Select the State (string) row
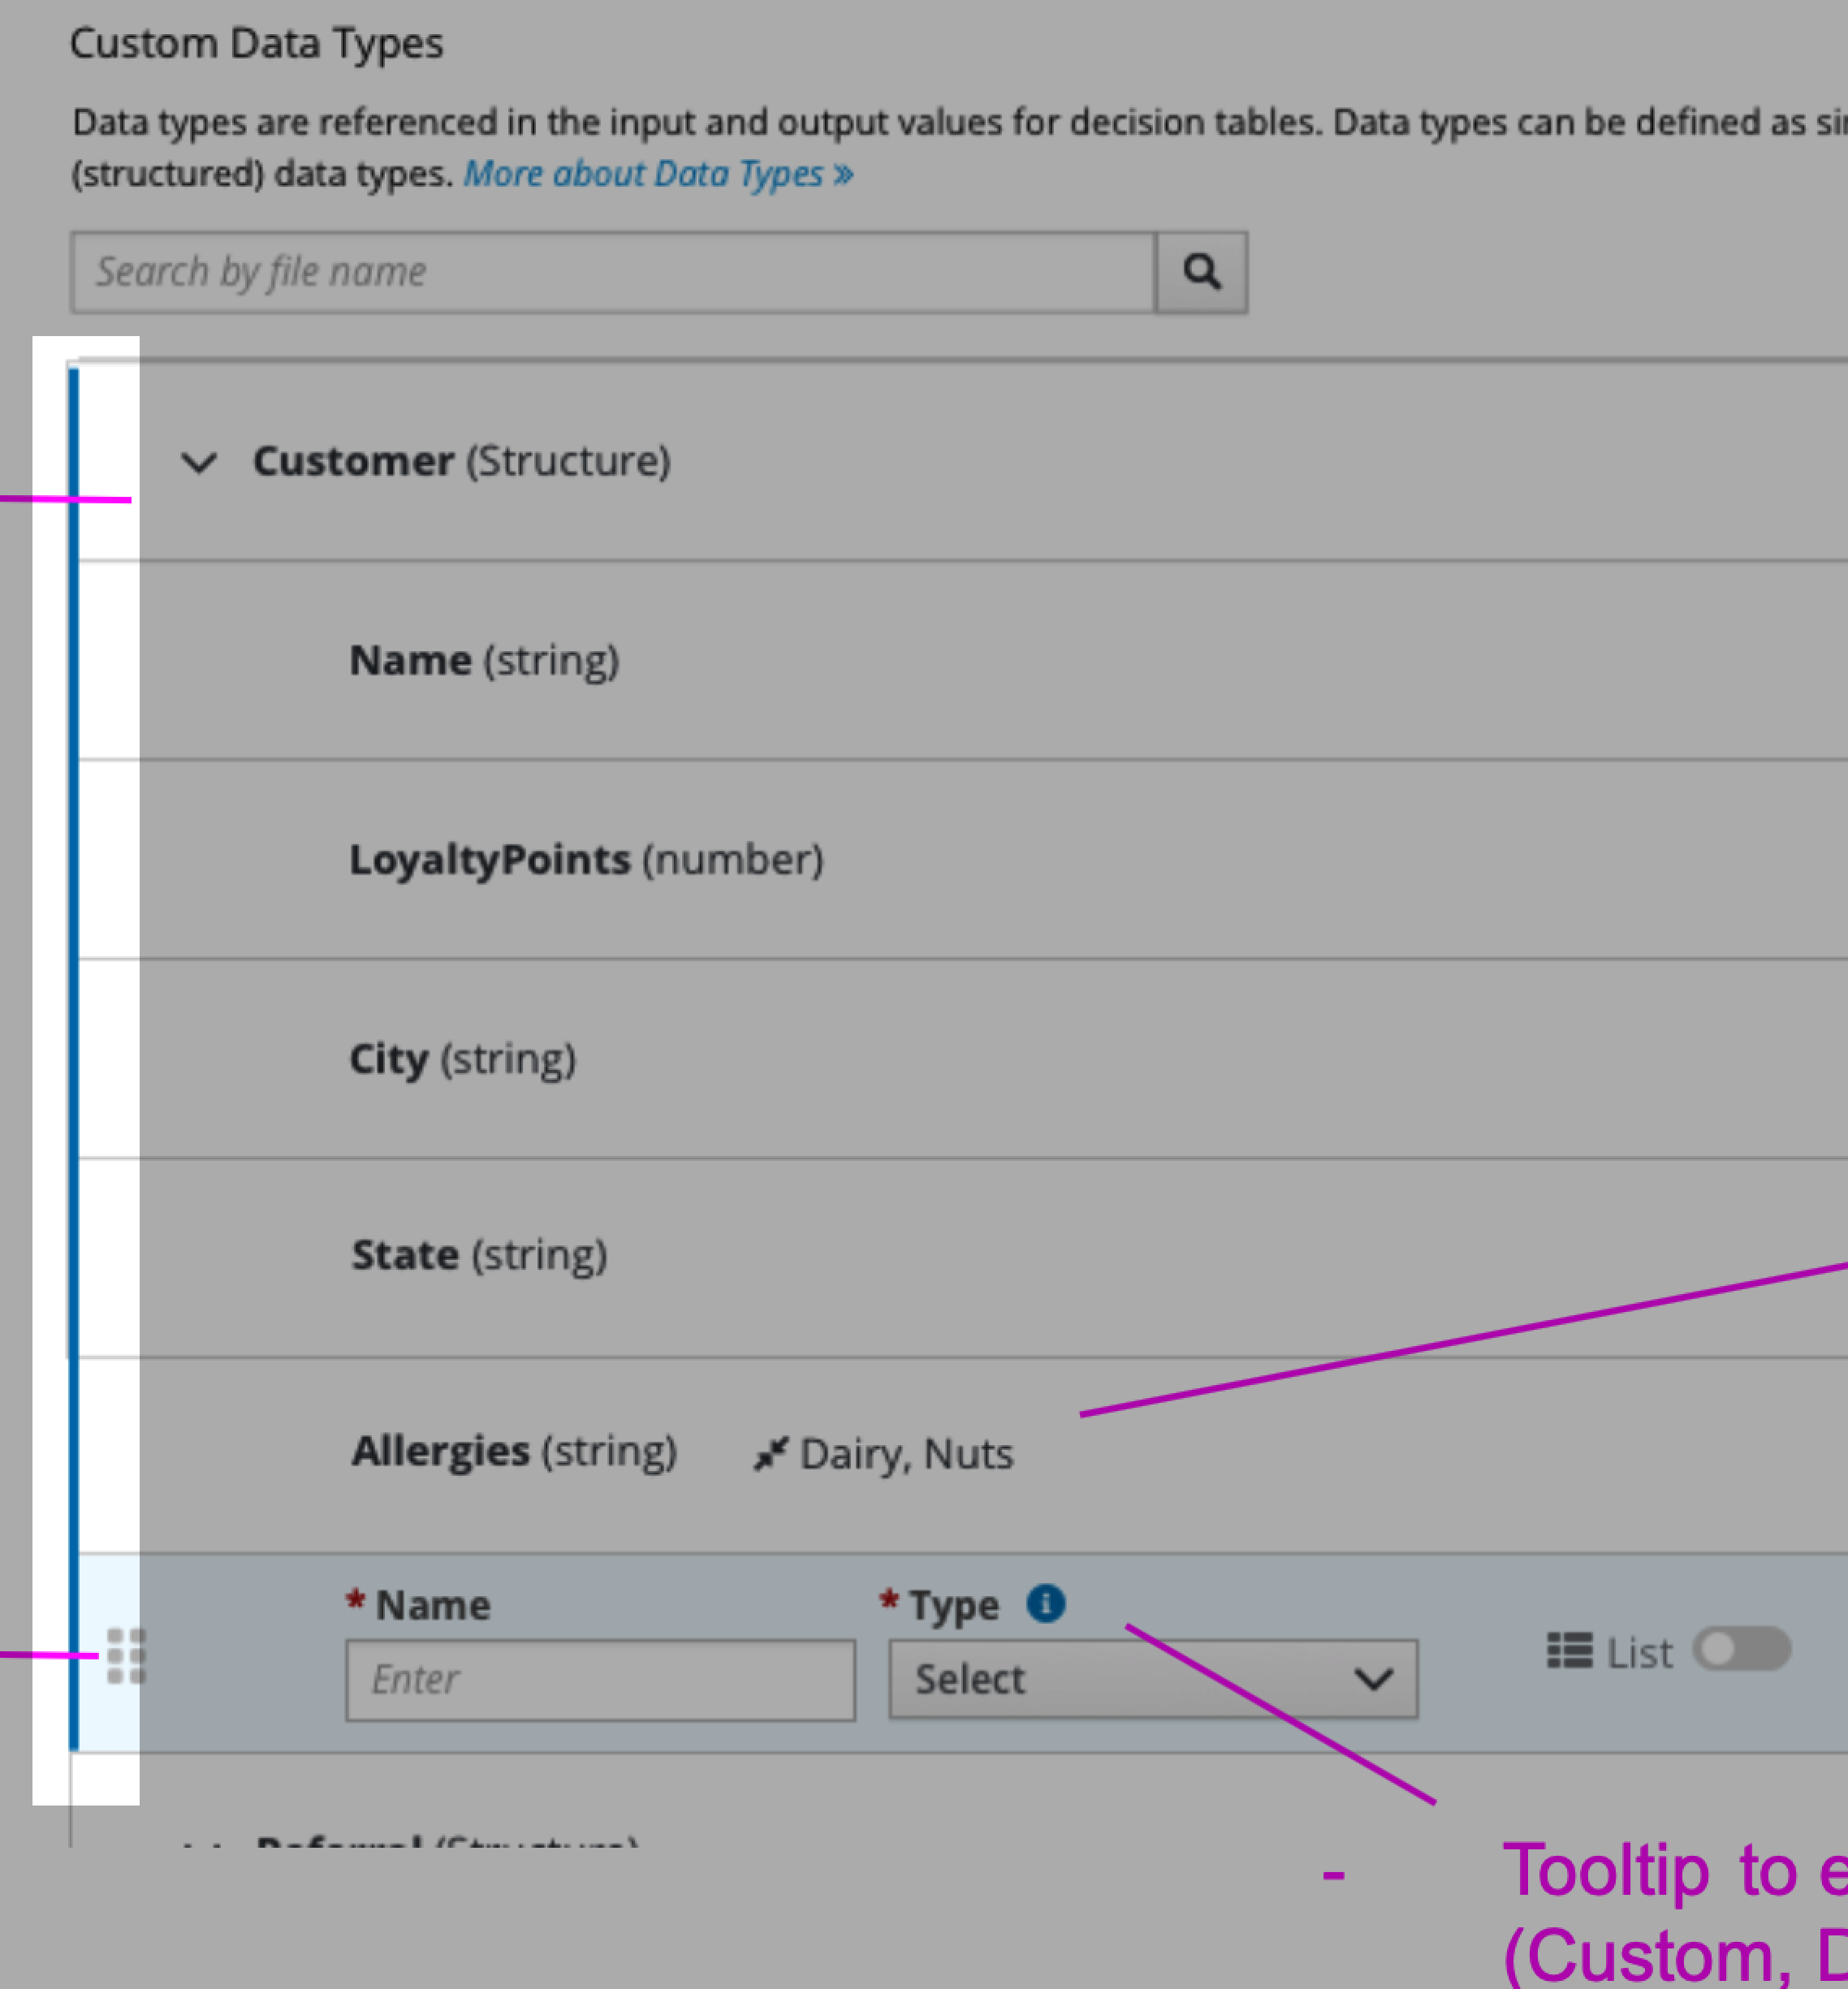This screenshot has height=1989, width=1848. 479,1254
